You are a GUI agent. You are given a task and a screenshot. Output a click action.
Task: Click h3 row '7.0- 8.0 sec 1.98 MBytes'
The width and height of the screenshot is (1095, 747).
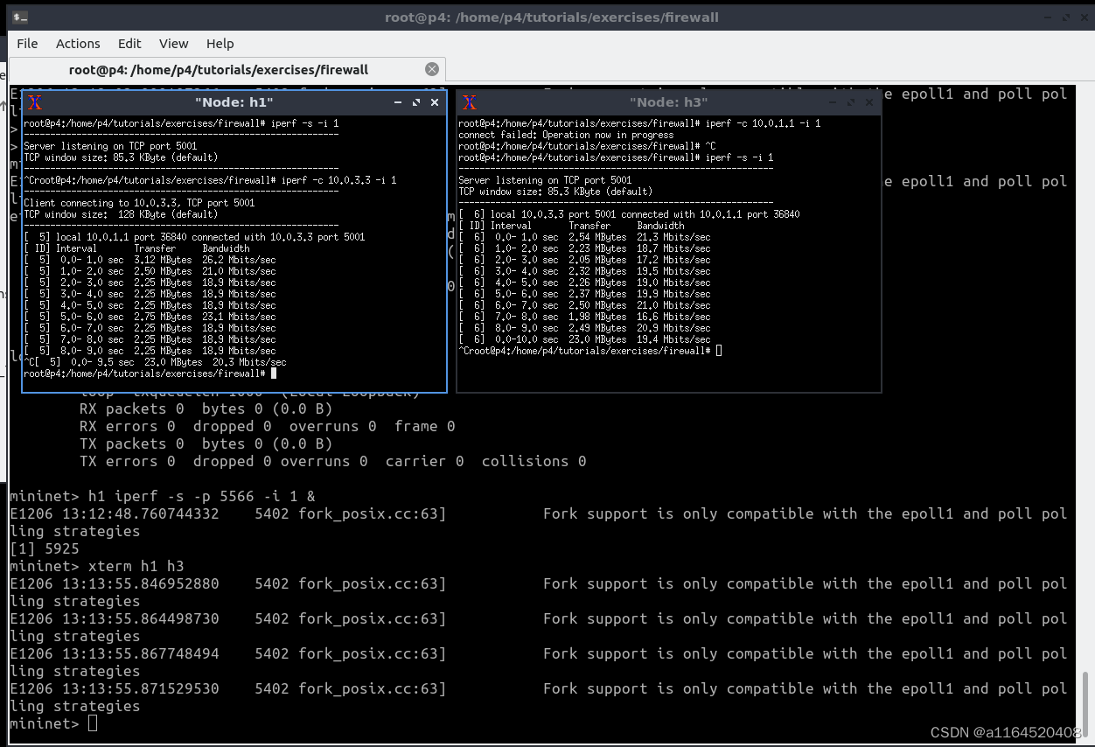coord(584,317)
